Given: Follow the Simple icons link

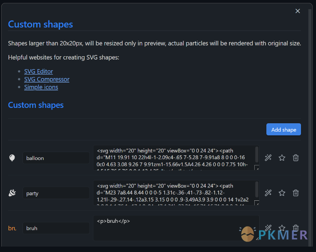Looking at the screenshot, I should point(41,87).
